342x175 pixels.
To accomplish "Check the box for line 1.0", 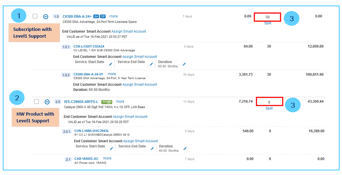I will pos(35,16).
